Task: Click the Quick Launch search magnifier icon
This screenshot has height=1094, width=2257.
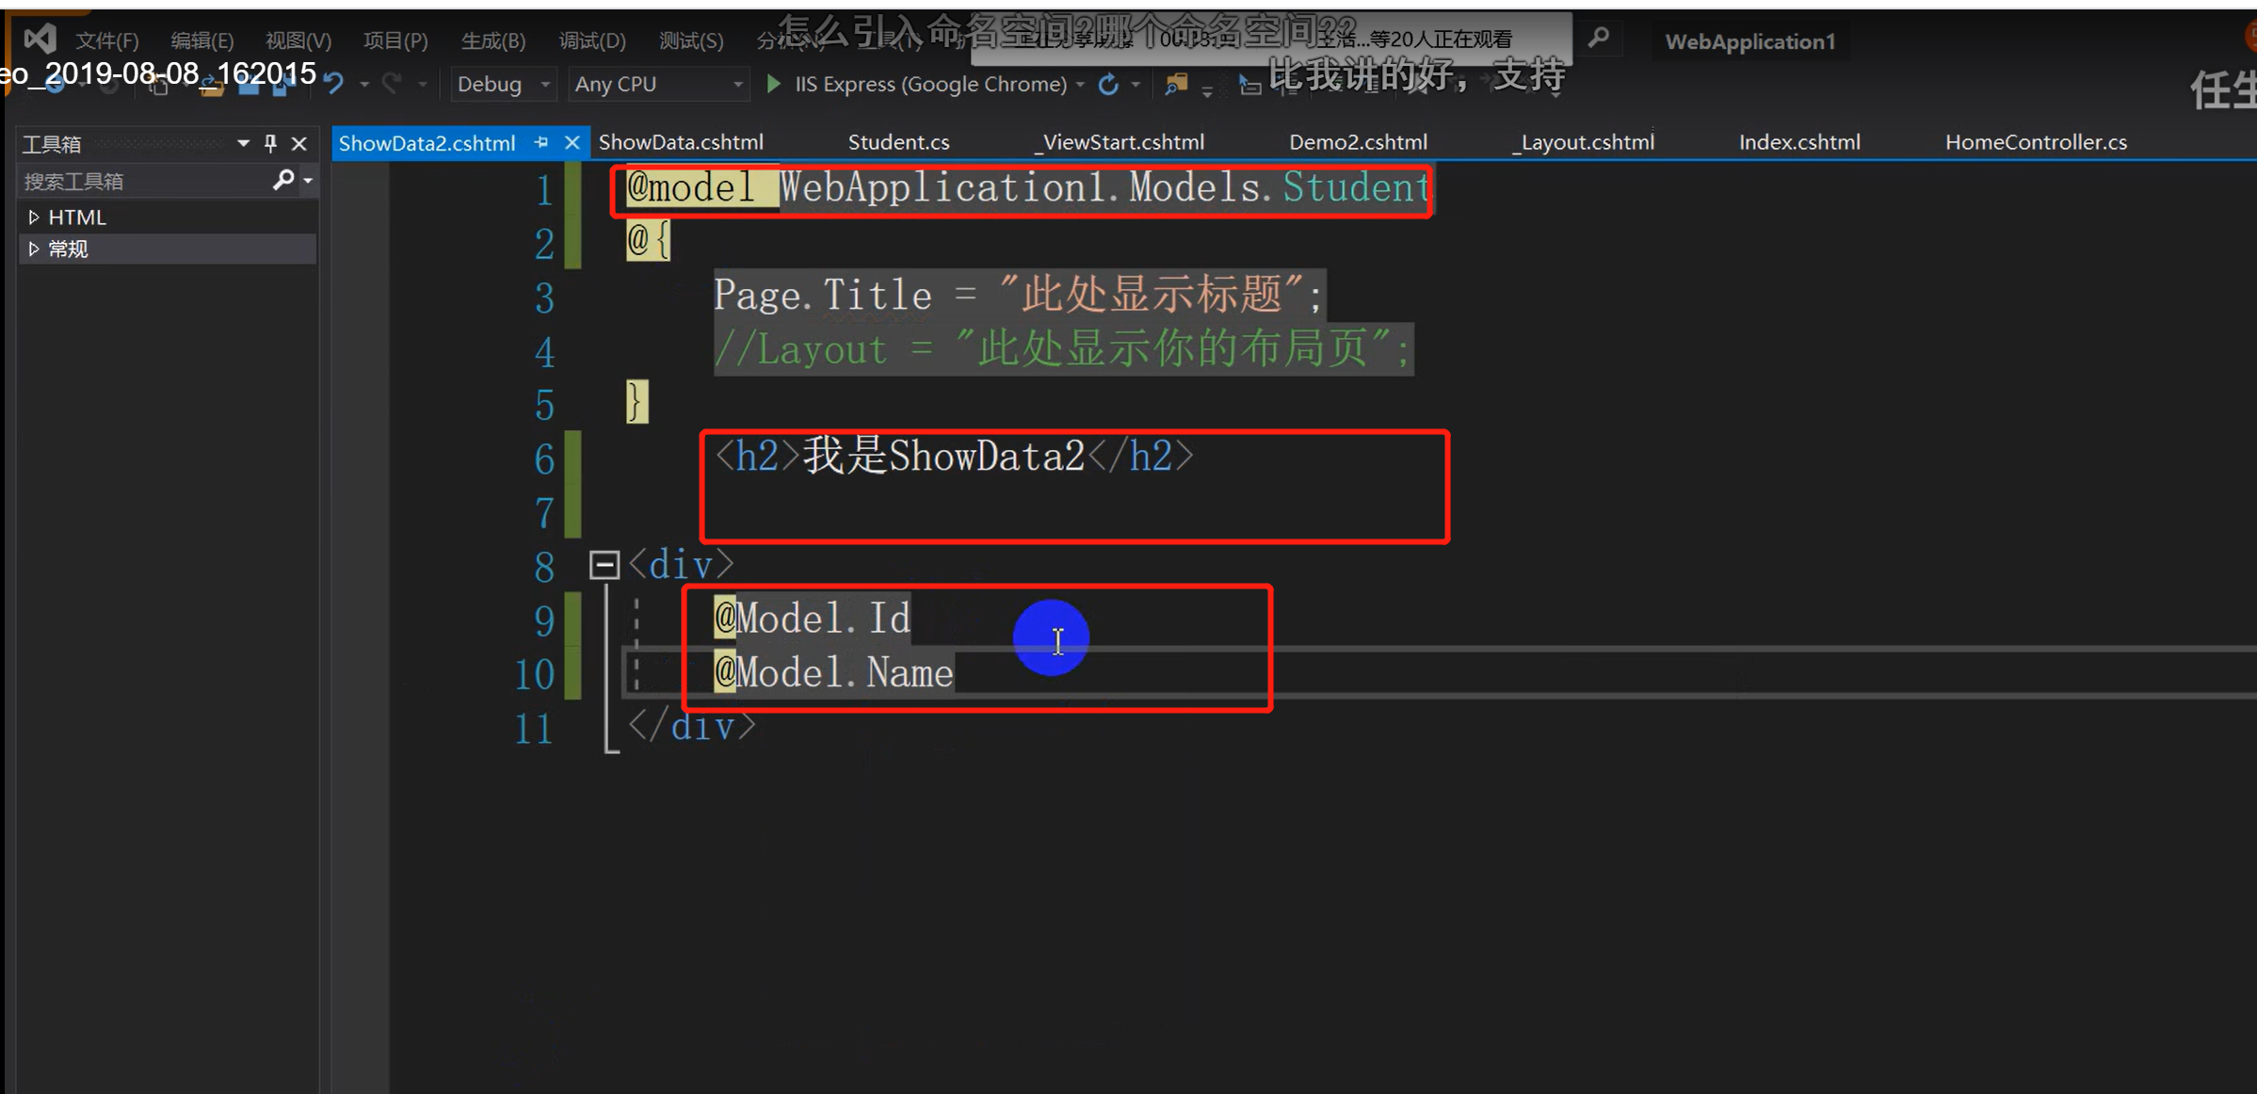Action: tap(1598, 39)
